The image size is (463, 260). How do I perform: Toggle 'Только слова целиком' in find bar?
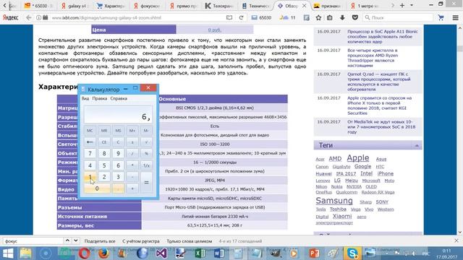point(190,241)
